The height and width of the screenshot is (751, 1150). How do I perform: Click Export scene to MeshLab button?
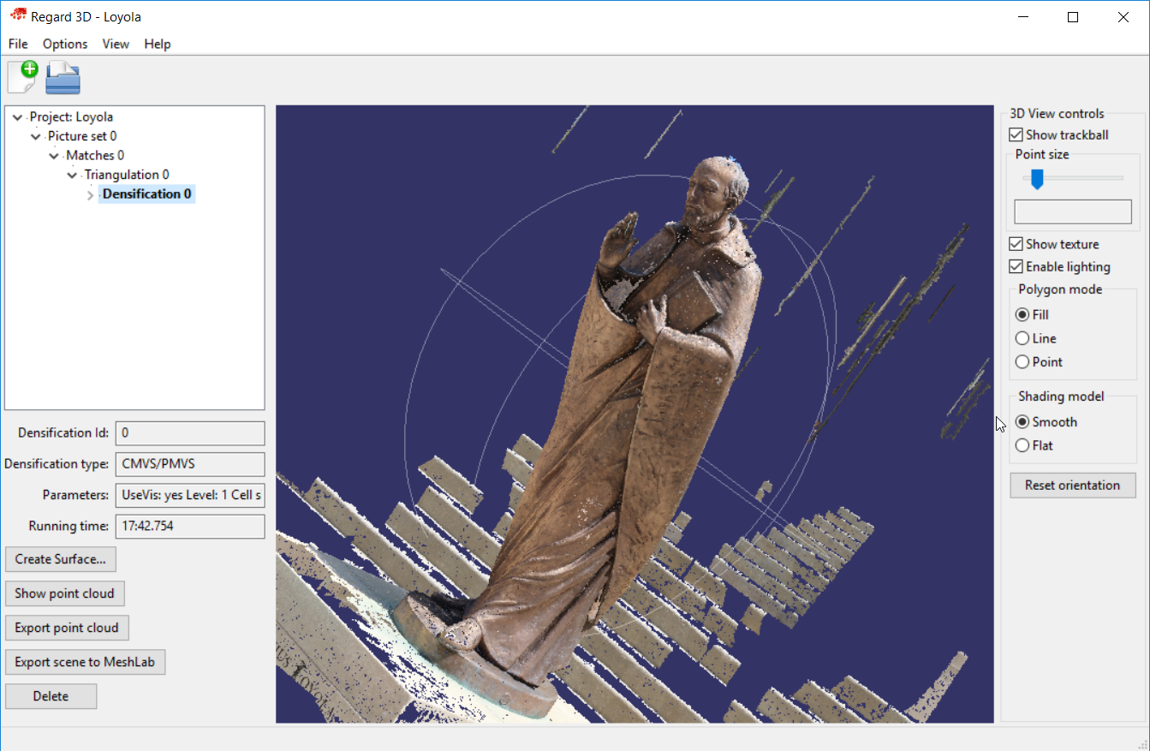click(85, 662)
